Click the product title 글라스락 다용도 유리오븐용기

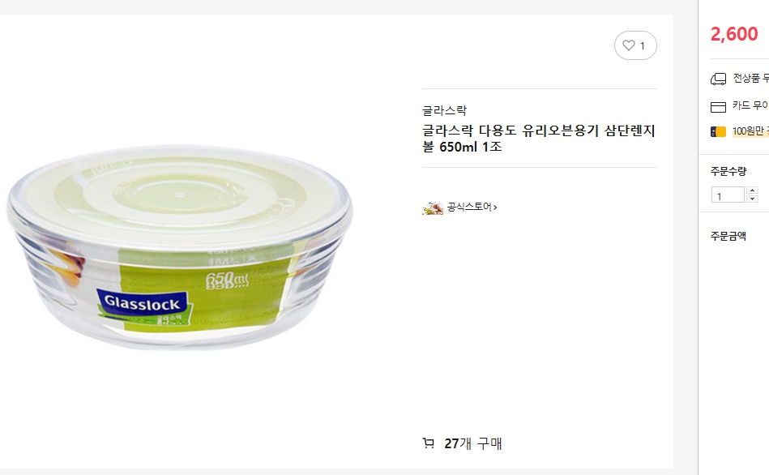(539, 139)
